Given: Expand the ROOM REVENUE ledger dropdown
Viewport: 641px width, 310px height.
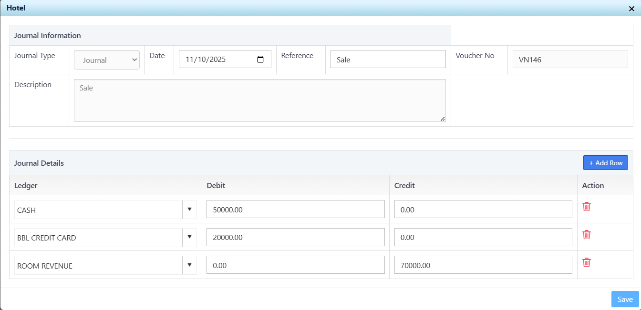Looking at the screenshot, I should pyautogui.click(x=189, y=265).
